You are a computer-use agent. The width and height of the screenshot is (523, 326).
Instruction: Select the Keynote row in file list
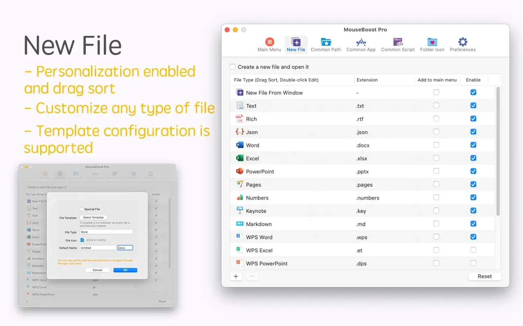click(x=294, y=211)
